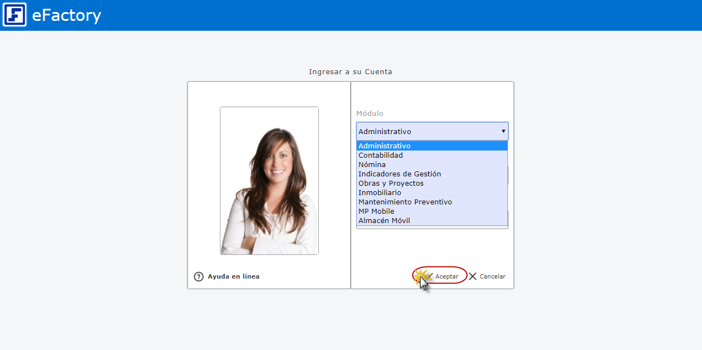Click the eFactory logo icon
This screenshot has width=702, height=350.
coord(14,15)
